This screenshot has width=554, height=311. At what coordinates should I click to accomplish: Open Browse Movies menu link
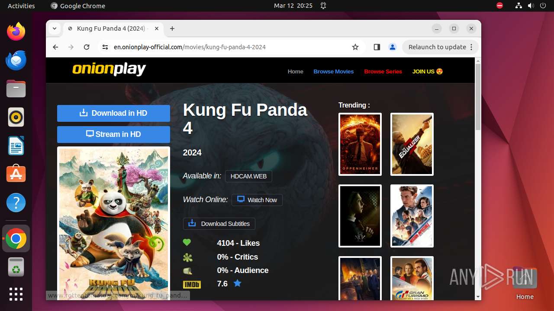click(334, 72)
